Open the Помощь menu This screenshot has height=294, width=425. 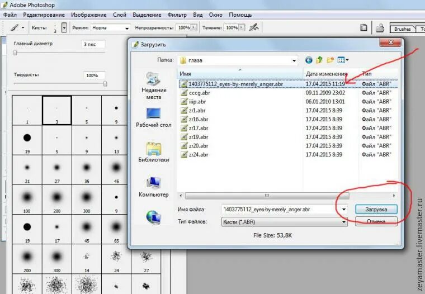pyautogui.click(x=240, y=15)
